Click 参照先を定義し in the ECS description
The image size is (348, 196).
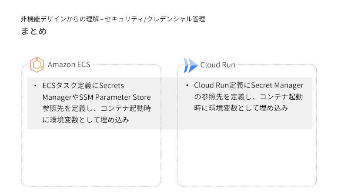65,108
